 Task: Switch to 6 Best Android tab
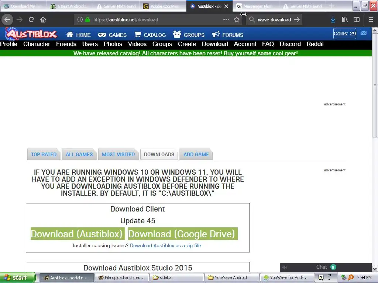[x=70, y=6]
